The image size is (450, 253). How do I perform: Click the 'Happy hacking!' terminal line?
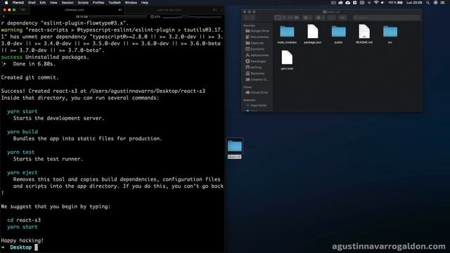[22, 240]
